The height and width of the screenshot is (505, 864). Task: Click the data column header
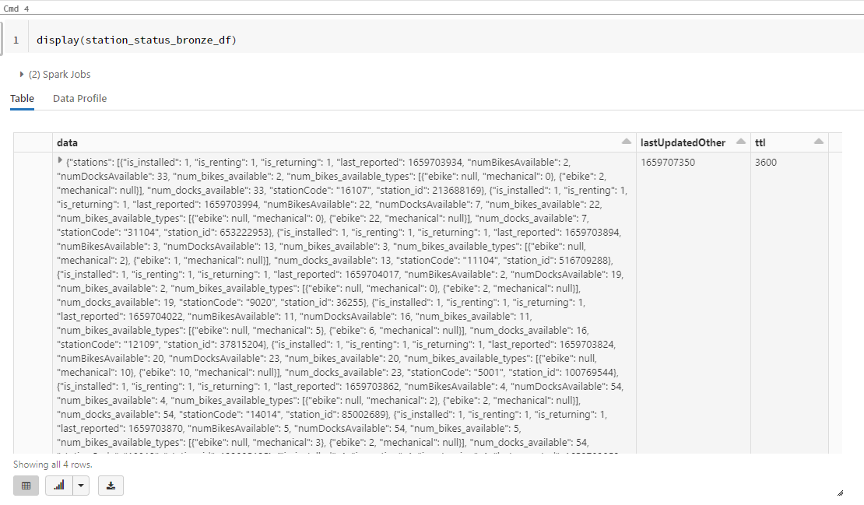coord(67,142)
